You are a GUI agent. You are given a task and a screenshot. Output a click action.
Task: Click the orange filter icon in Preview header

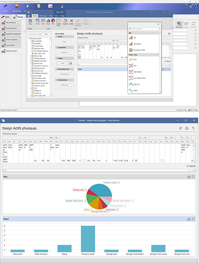[193, 128]
